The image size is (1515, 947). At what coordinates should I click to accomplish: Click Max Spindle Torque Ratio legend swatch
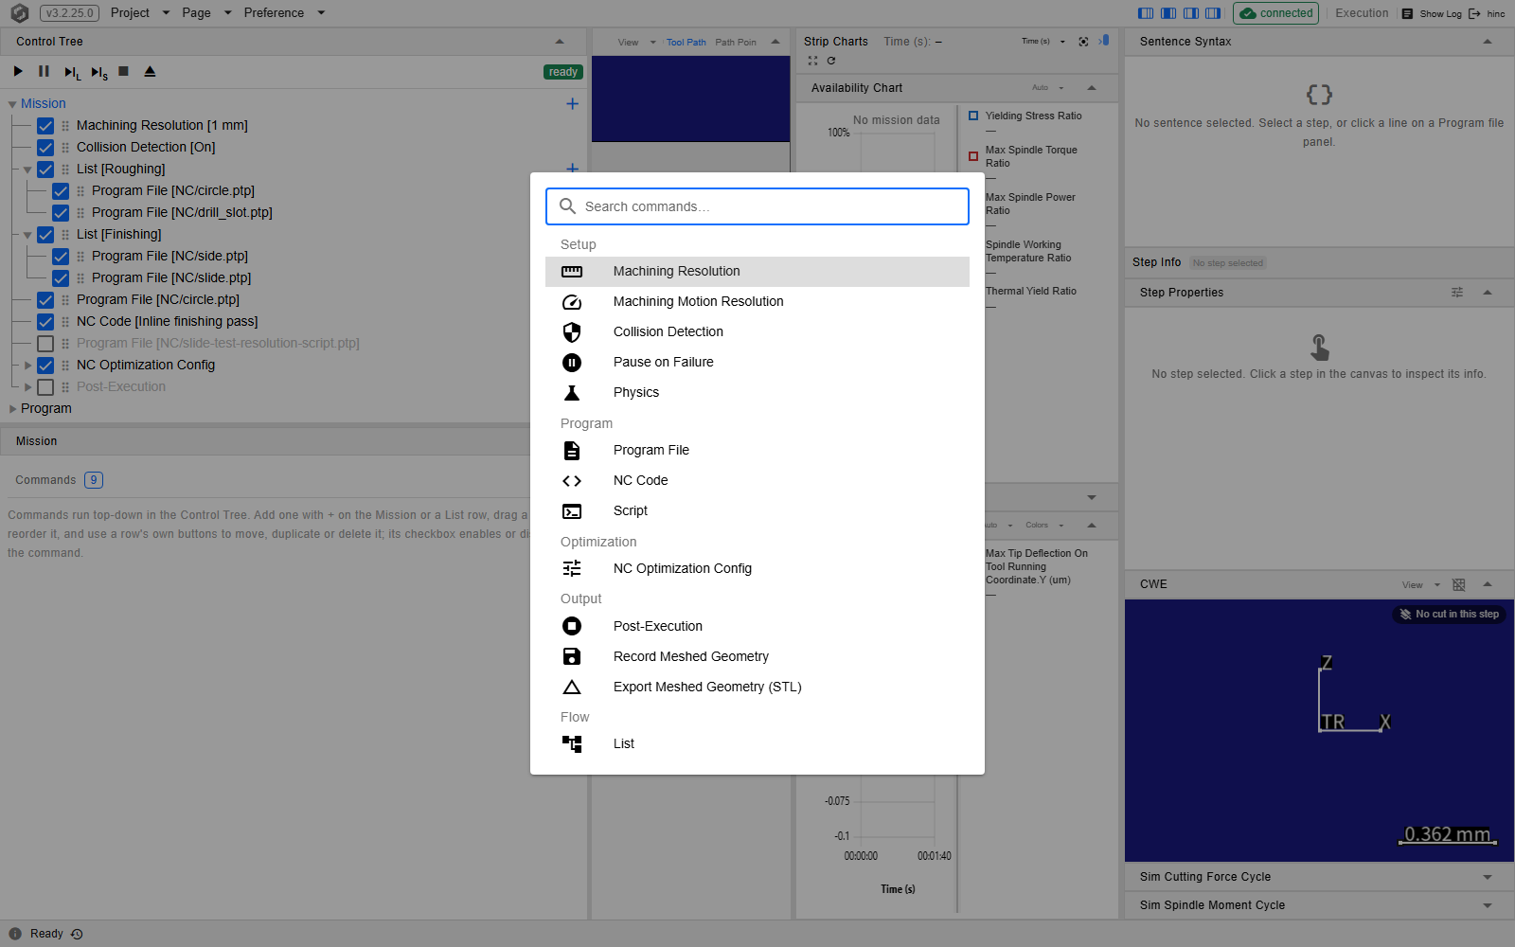click(x=973, y=156)
